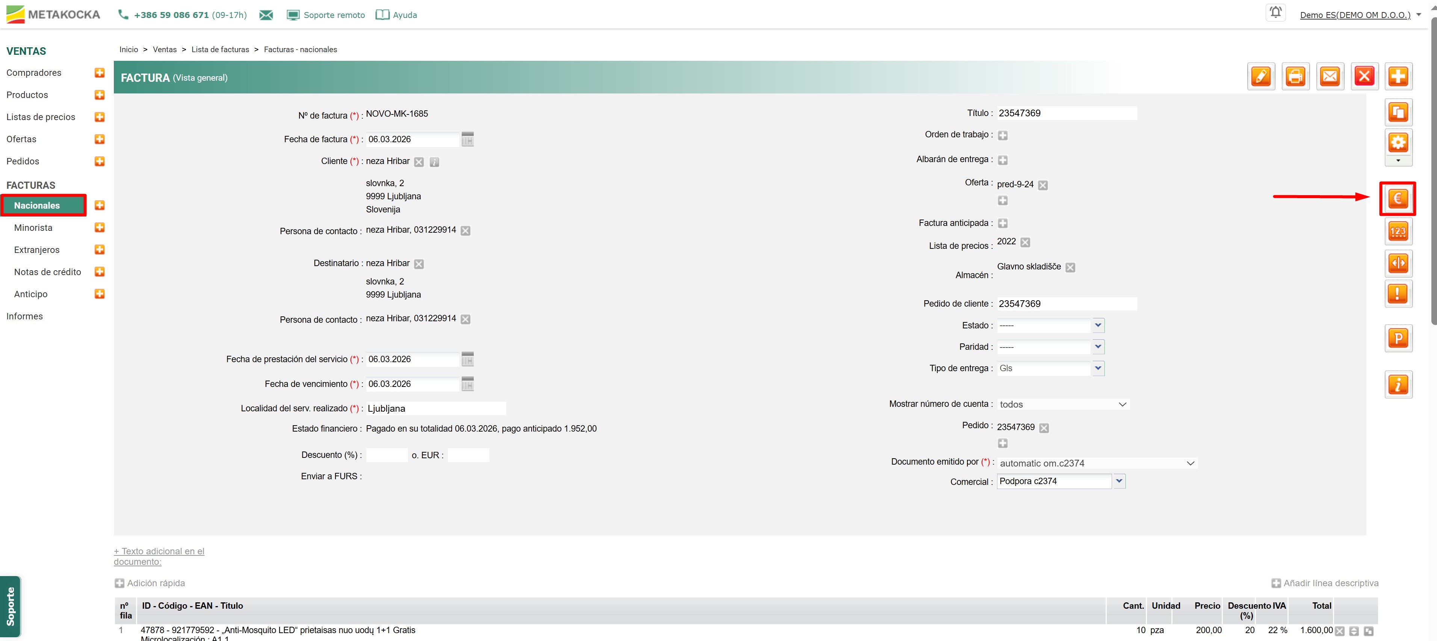Delete invoice with red X icon
Screen dimensions: 1437x641
click(1364, 76)
